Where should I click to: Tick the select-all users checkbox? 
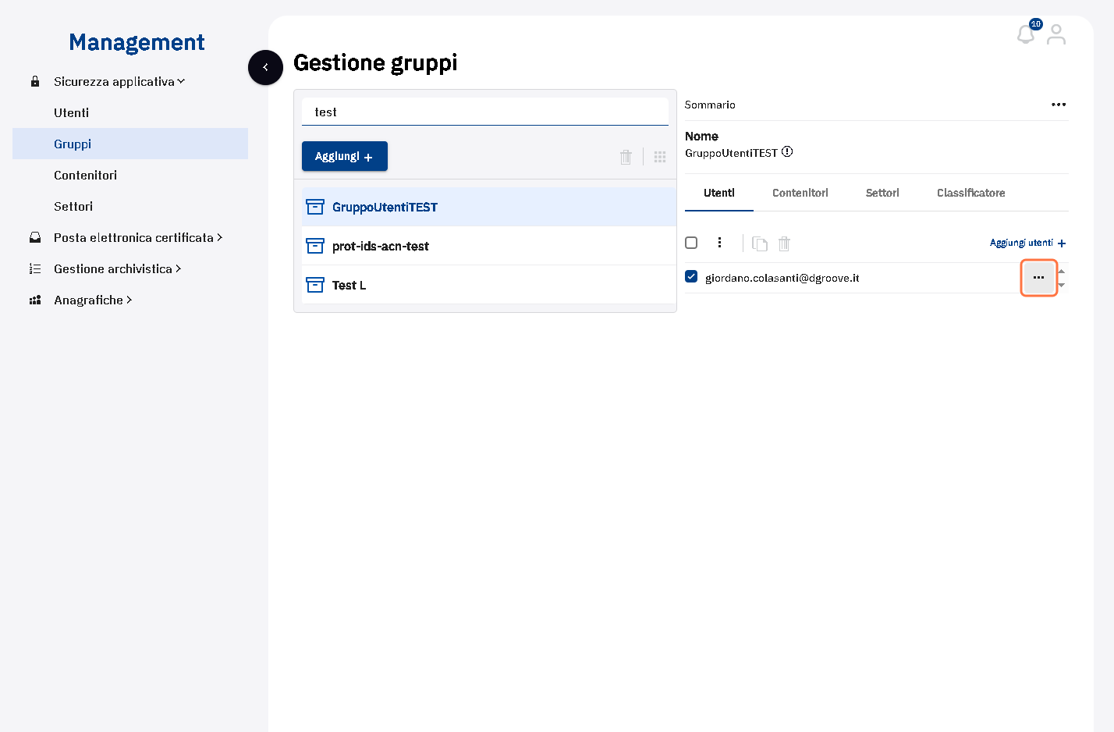point(691,243)
